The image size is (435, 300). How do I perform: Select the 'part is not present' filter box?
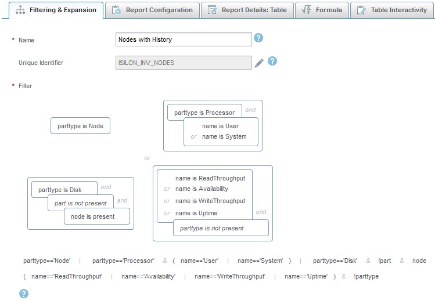click(x=81, y=203)
